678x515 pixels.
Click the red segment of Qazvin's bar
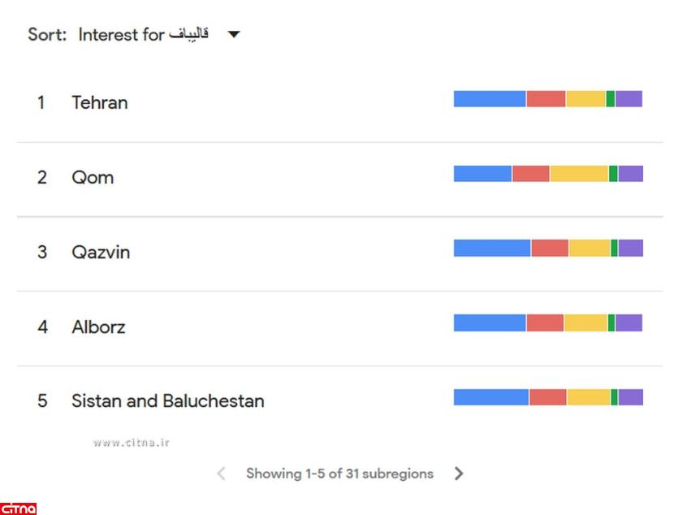point(550,249)
